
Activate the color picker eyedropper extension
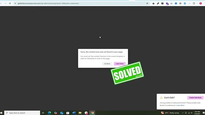[x=158, y=3]
